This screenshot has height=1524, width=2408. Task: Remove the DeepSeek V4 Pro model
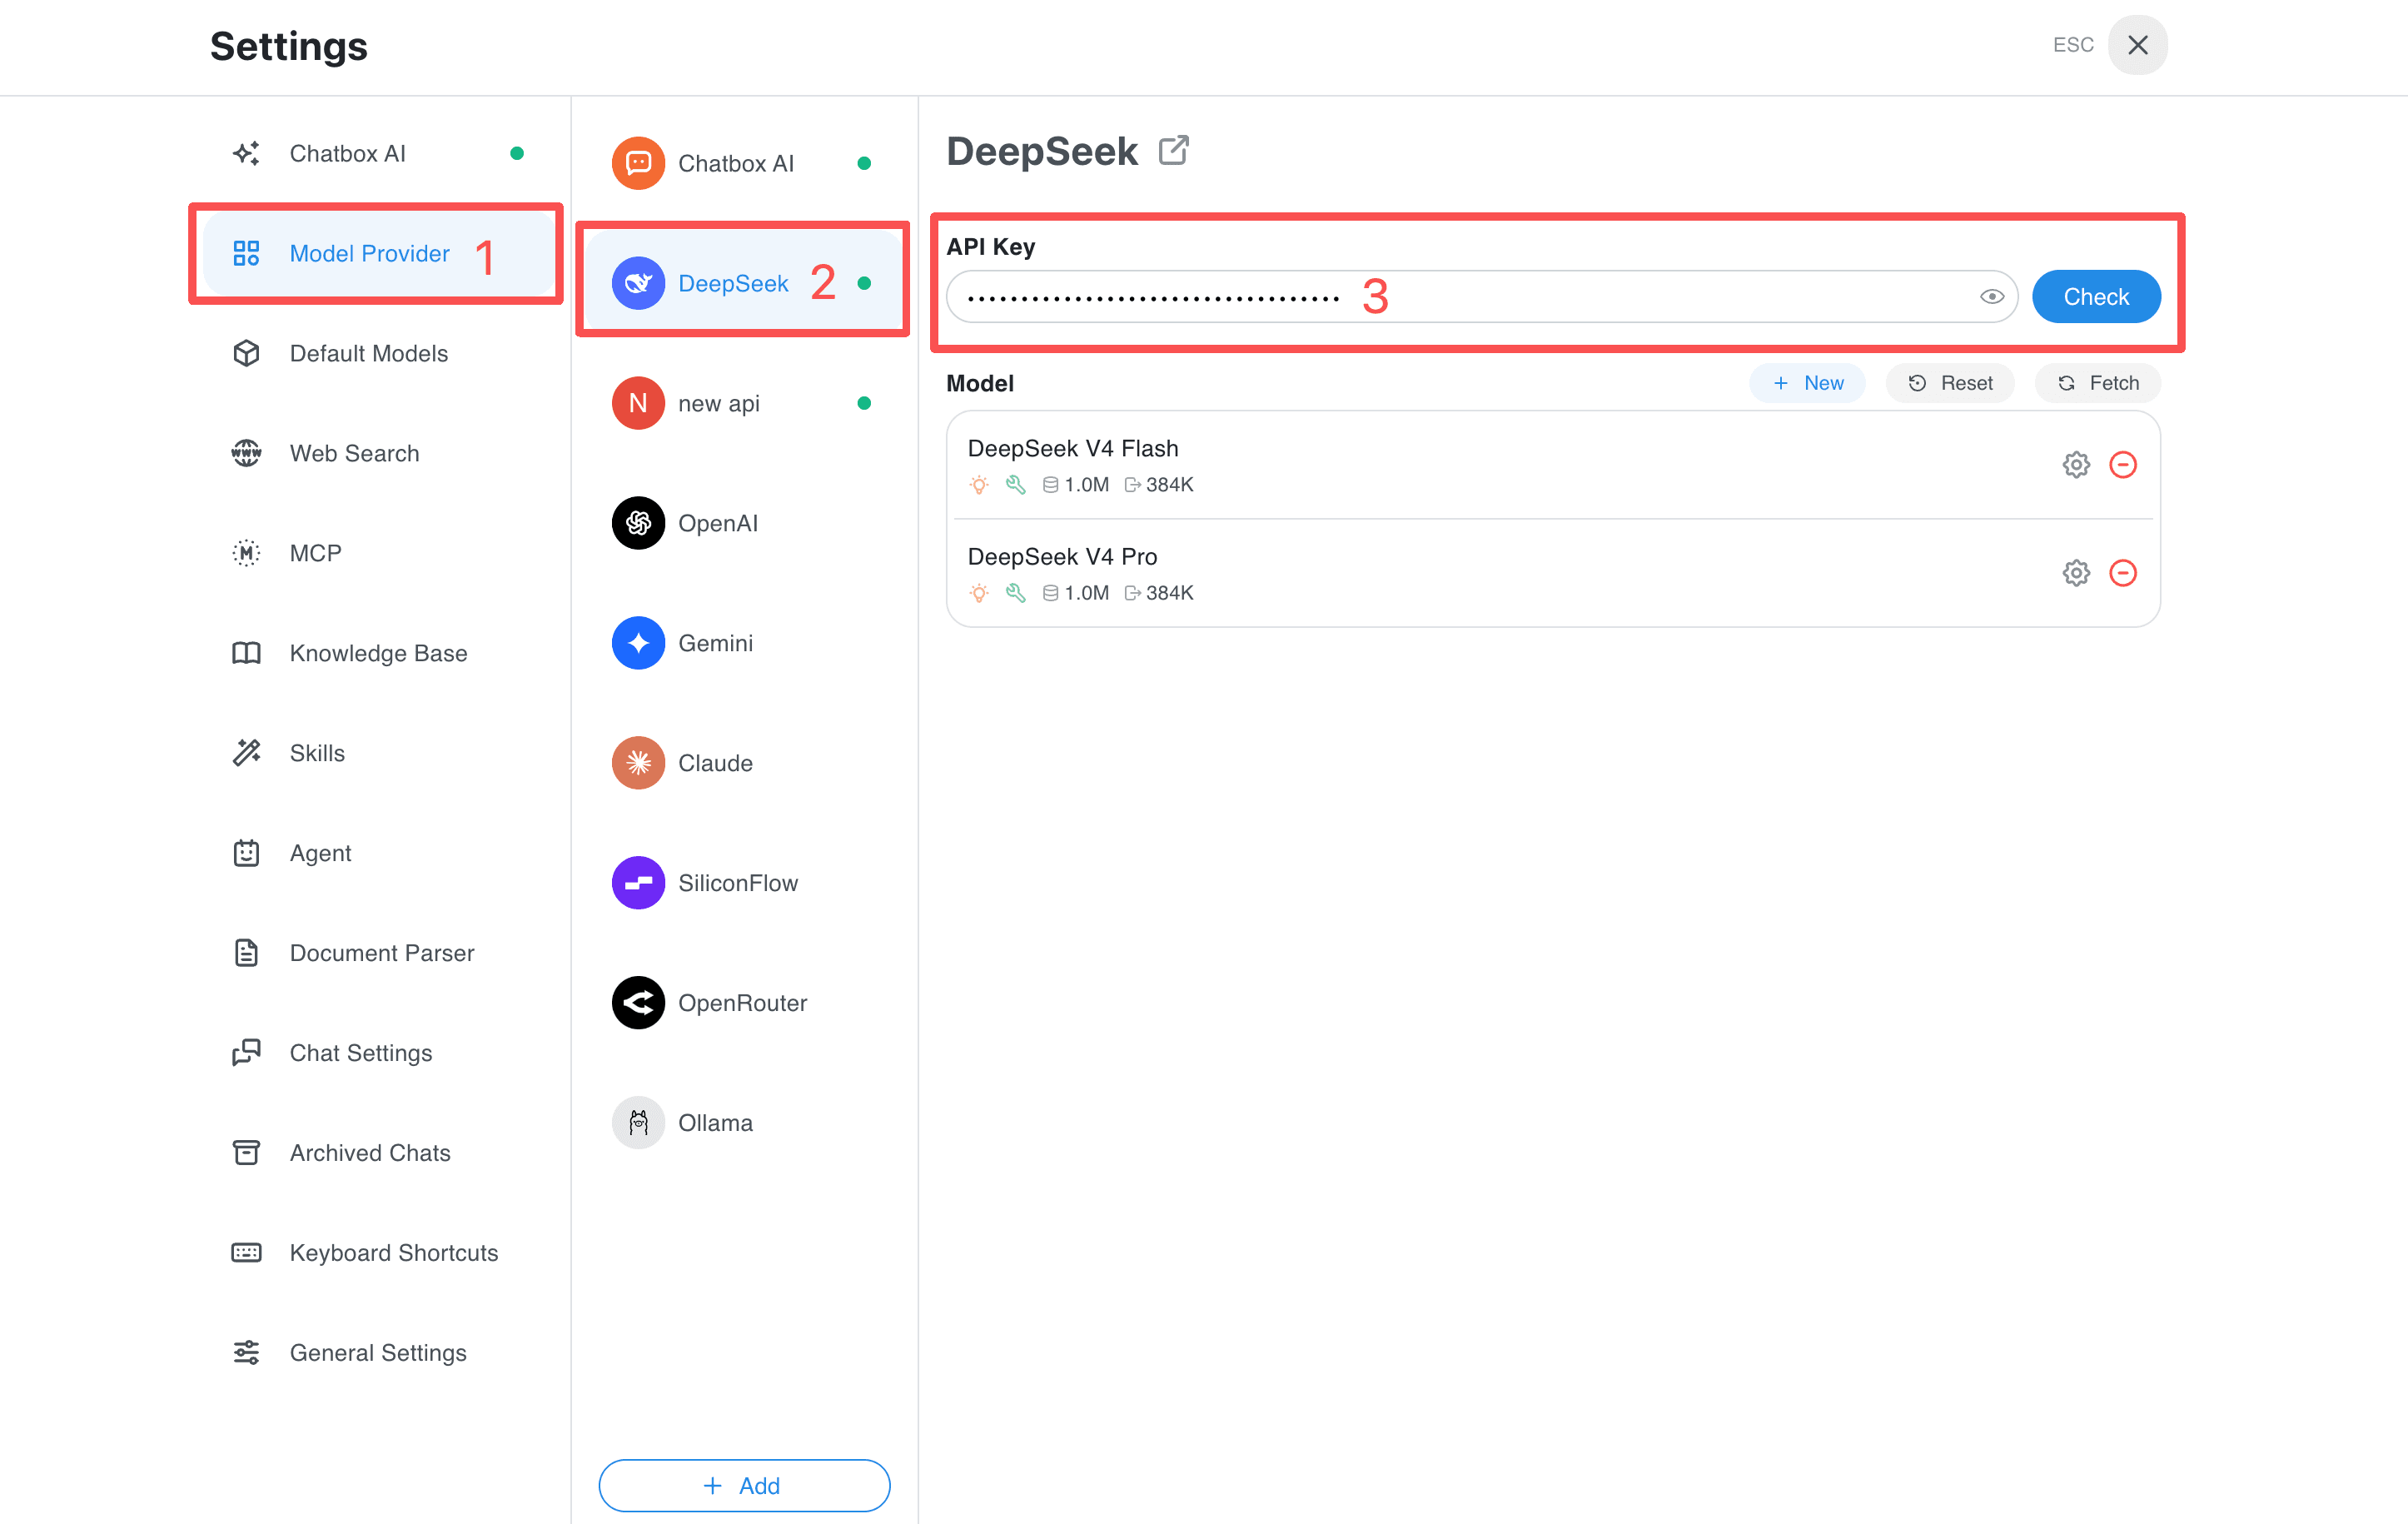(2123, 573)
